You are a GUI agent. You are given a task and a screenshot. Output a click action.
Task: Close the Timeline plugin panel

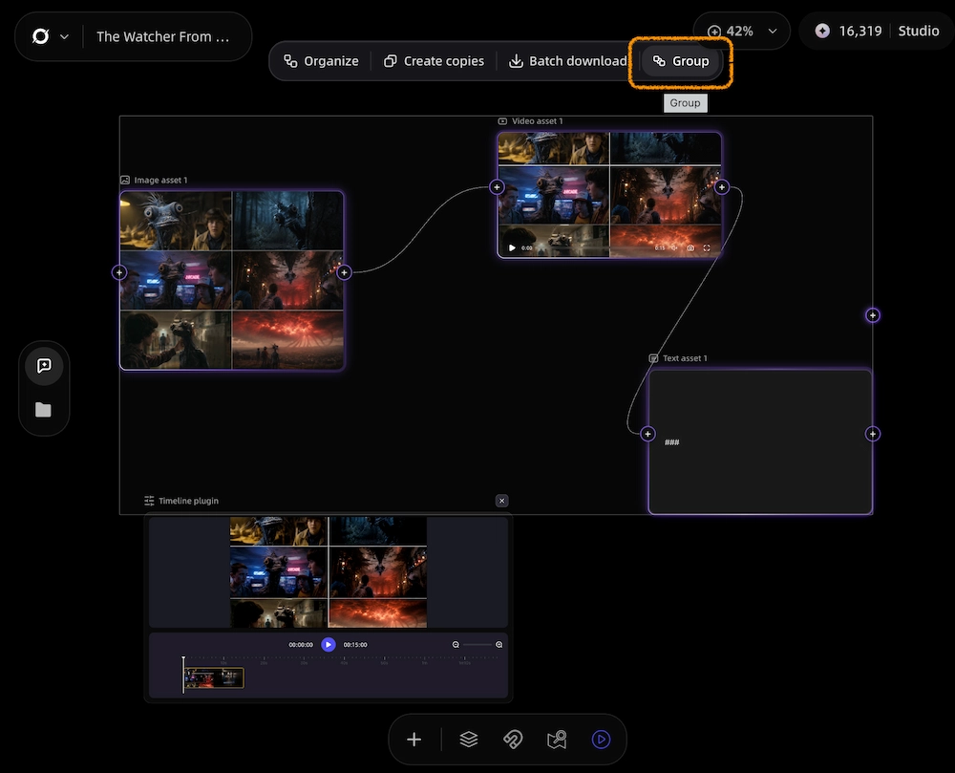502,501
